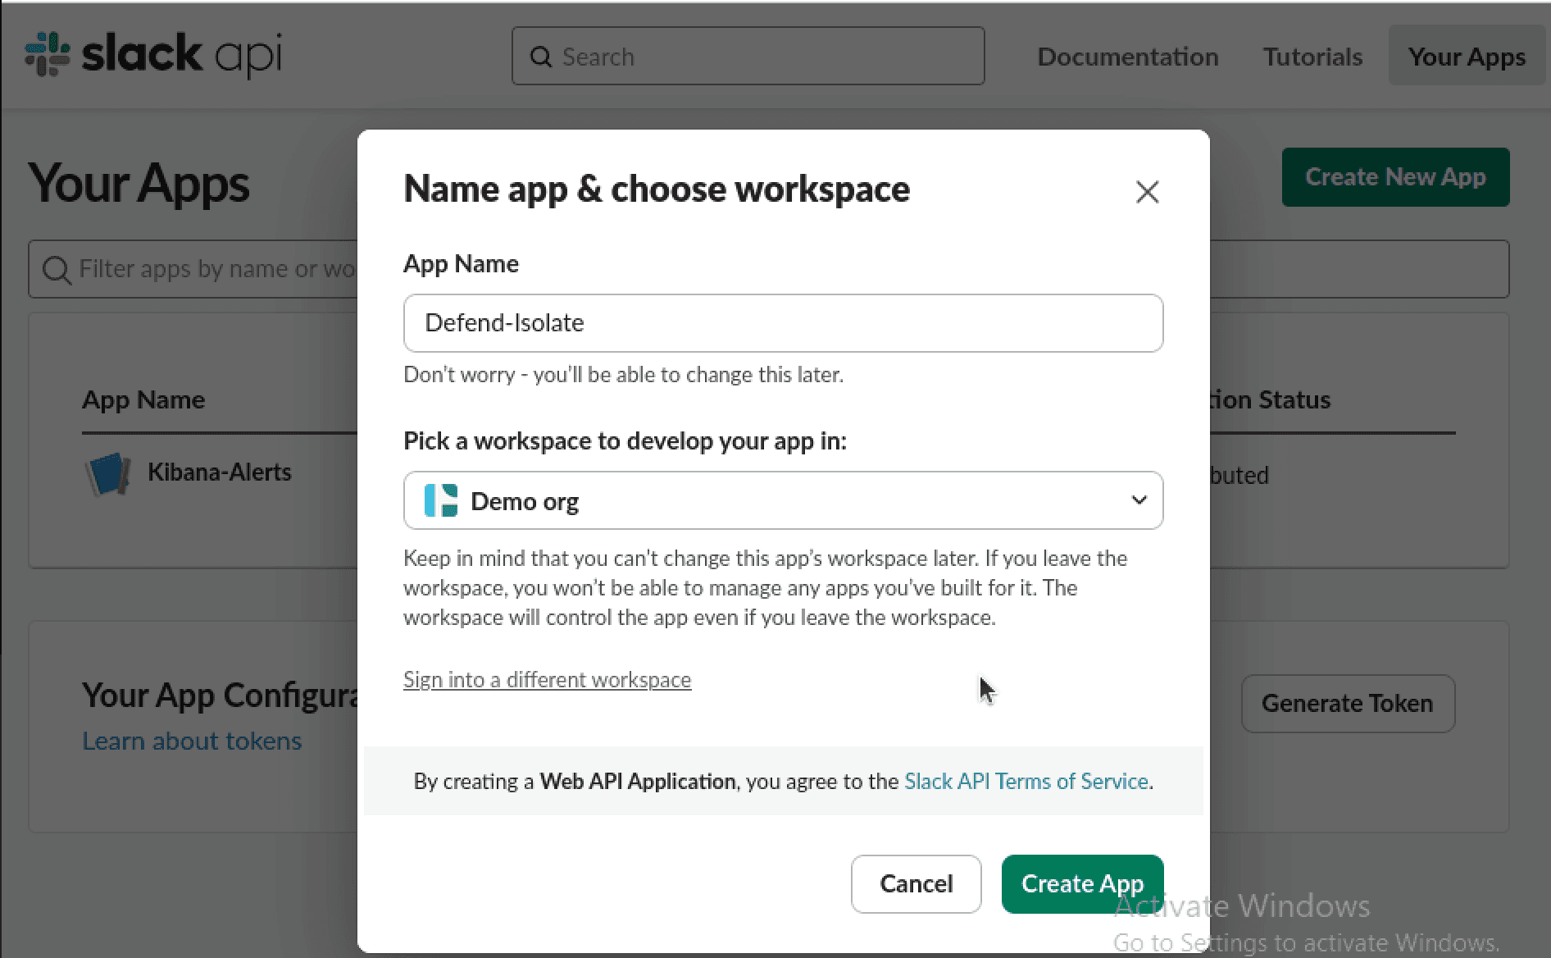Select the Kibana-Alerts app name
The height and width of the screenshot is (958, 1551).
(219, 472)
